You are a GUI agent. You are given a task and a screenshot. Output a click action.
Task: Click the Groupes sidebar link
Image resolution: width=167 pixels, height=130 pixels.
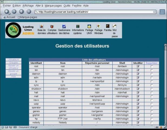[14, 63]
